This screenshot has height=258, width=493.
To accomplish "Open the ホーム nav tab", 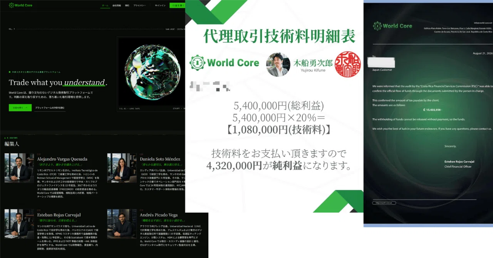I will tap(105, 6).
